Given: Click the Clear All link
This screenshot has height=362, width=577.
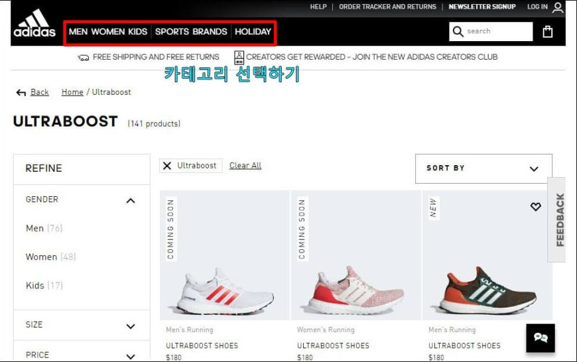Looking at the screenshot, I should 245,166.
